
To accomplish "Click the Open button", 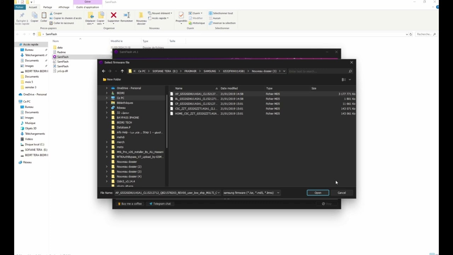I will click(318, 193).
